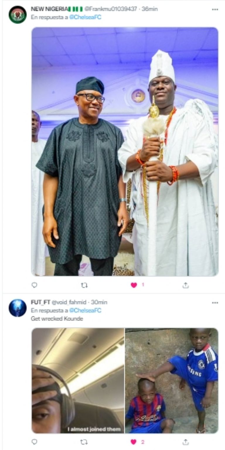
Task: Reply to the NEW NIGERIA tweet
Action: coord(35,285)
